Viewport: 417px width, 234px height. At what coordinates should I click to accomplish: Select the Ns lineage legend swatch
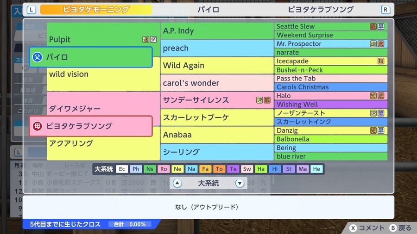150,169
